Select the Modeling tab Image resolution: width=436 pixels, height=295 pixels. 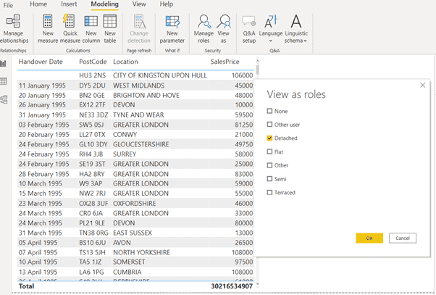(104, 4)
